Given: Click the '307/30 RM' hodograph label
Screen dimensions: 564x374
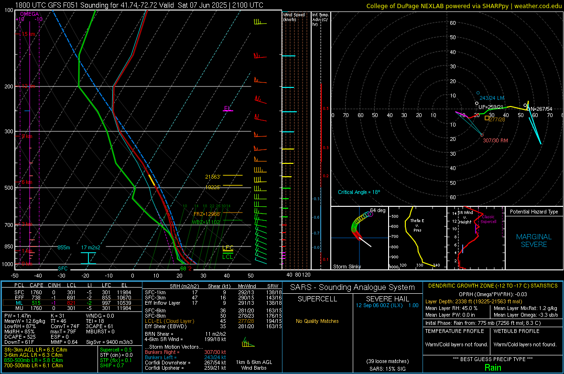Looking at the screenshot, I should click(495, 140).
